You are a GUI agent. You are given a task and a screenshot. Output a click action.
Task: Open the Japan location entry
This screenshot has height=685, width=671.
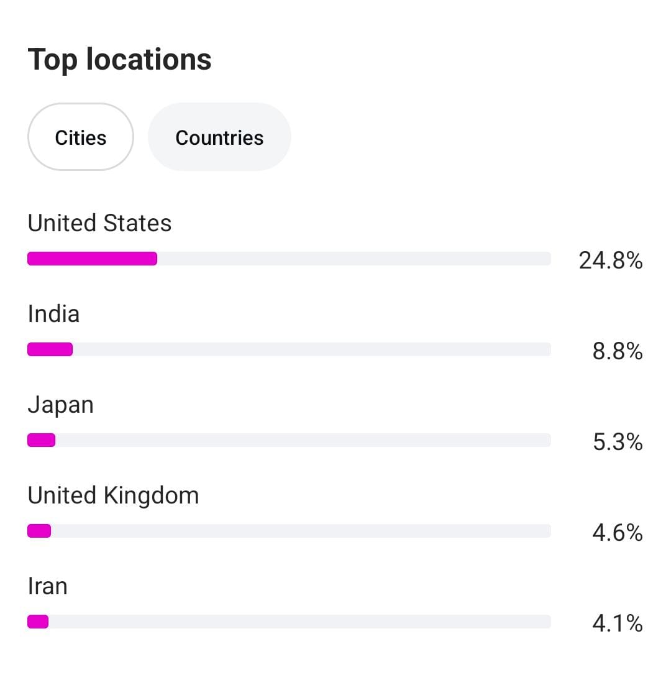(x=60, y=405)
